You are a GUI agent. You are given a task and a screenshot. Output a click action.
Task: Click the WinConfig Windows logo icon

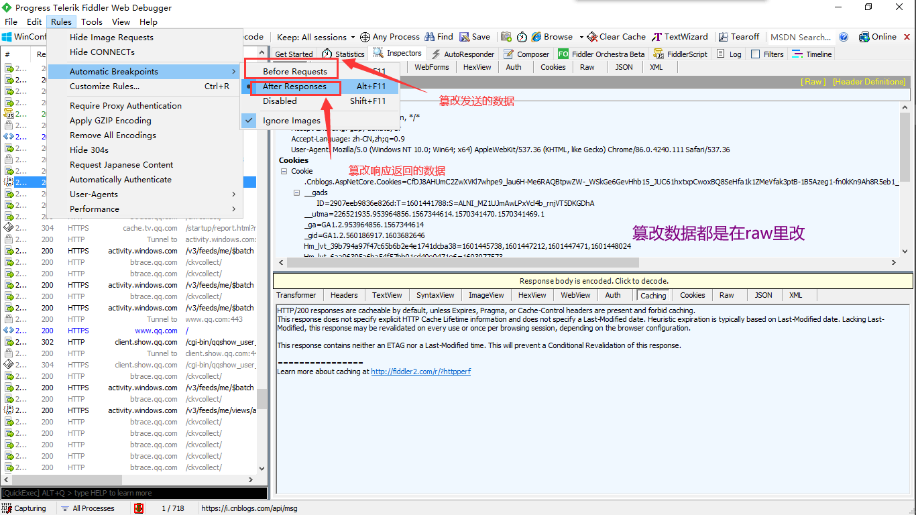click(7, 37)
